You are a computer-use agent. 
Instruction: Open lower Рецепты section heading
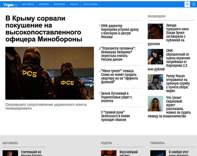(x=107, y=143)
